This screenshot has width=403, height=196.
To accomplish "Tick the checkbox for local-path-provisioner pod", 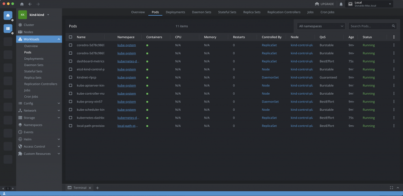I will [x=70, y=126].
